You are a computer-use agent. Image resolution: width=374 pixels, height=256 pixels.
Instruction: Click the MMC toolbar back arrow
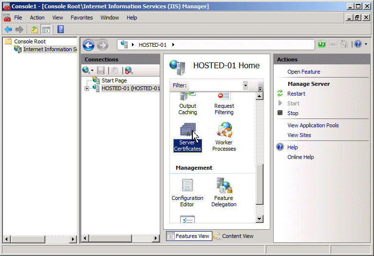(x=8, y=30)
